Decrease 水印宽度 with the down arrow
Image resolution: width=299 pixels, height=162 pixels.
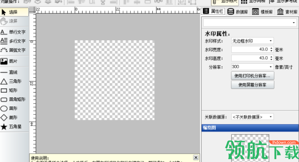[271, 51]
